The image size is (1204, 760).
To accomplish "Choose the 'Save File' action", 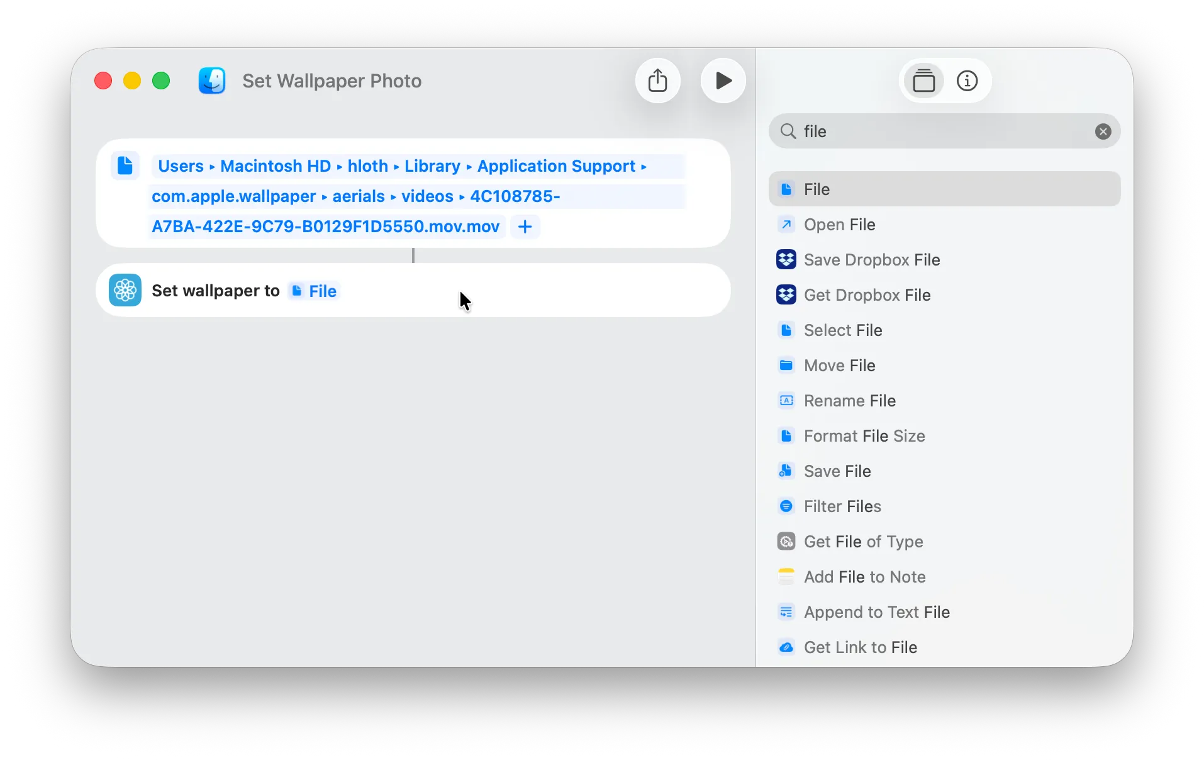I will [x=944, y=471].
